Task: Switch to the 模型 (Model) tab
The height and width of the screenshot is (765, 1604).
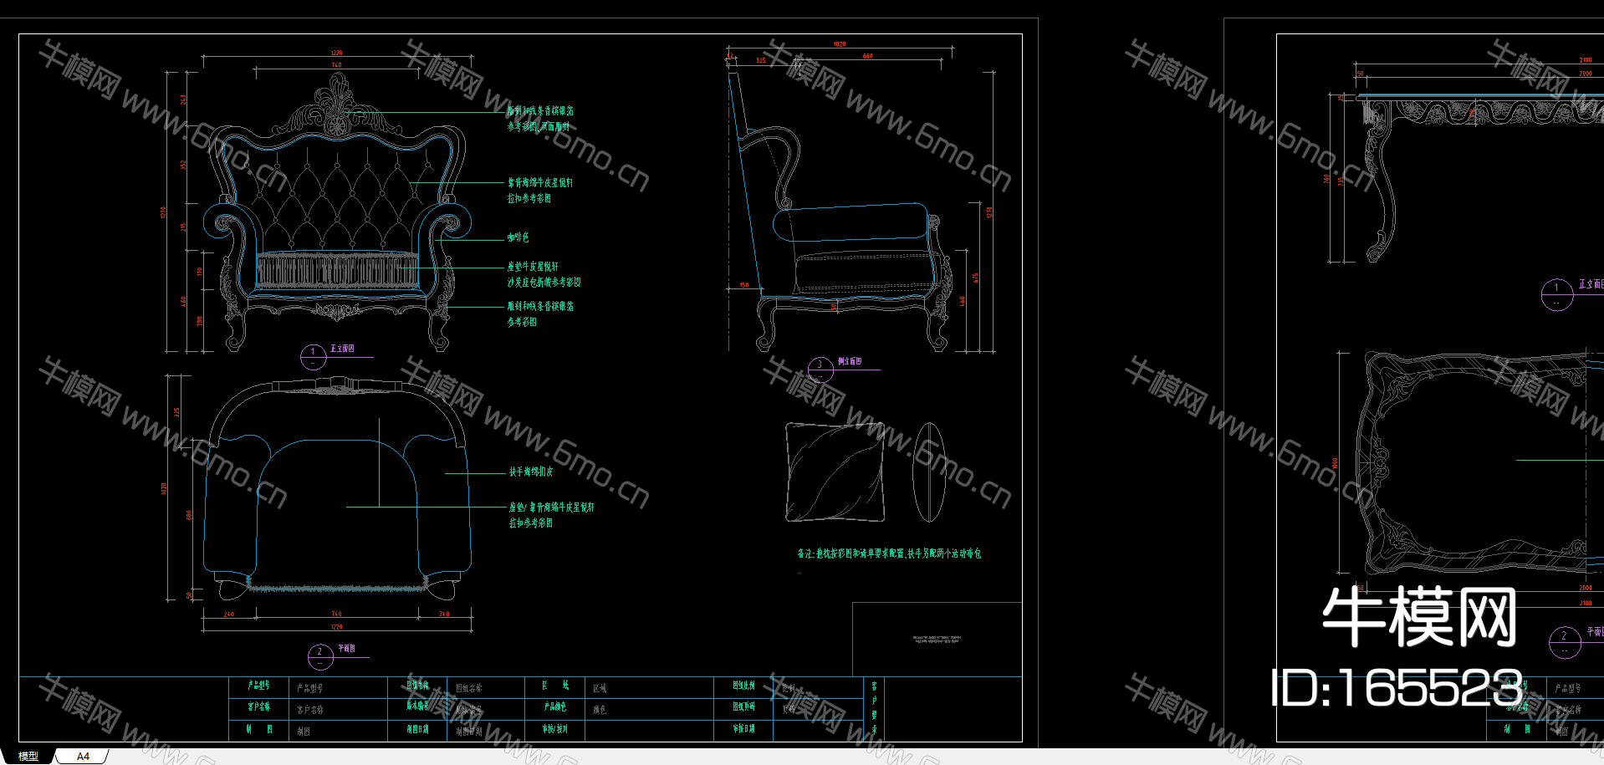Action: coord(28,756)
